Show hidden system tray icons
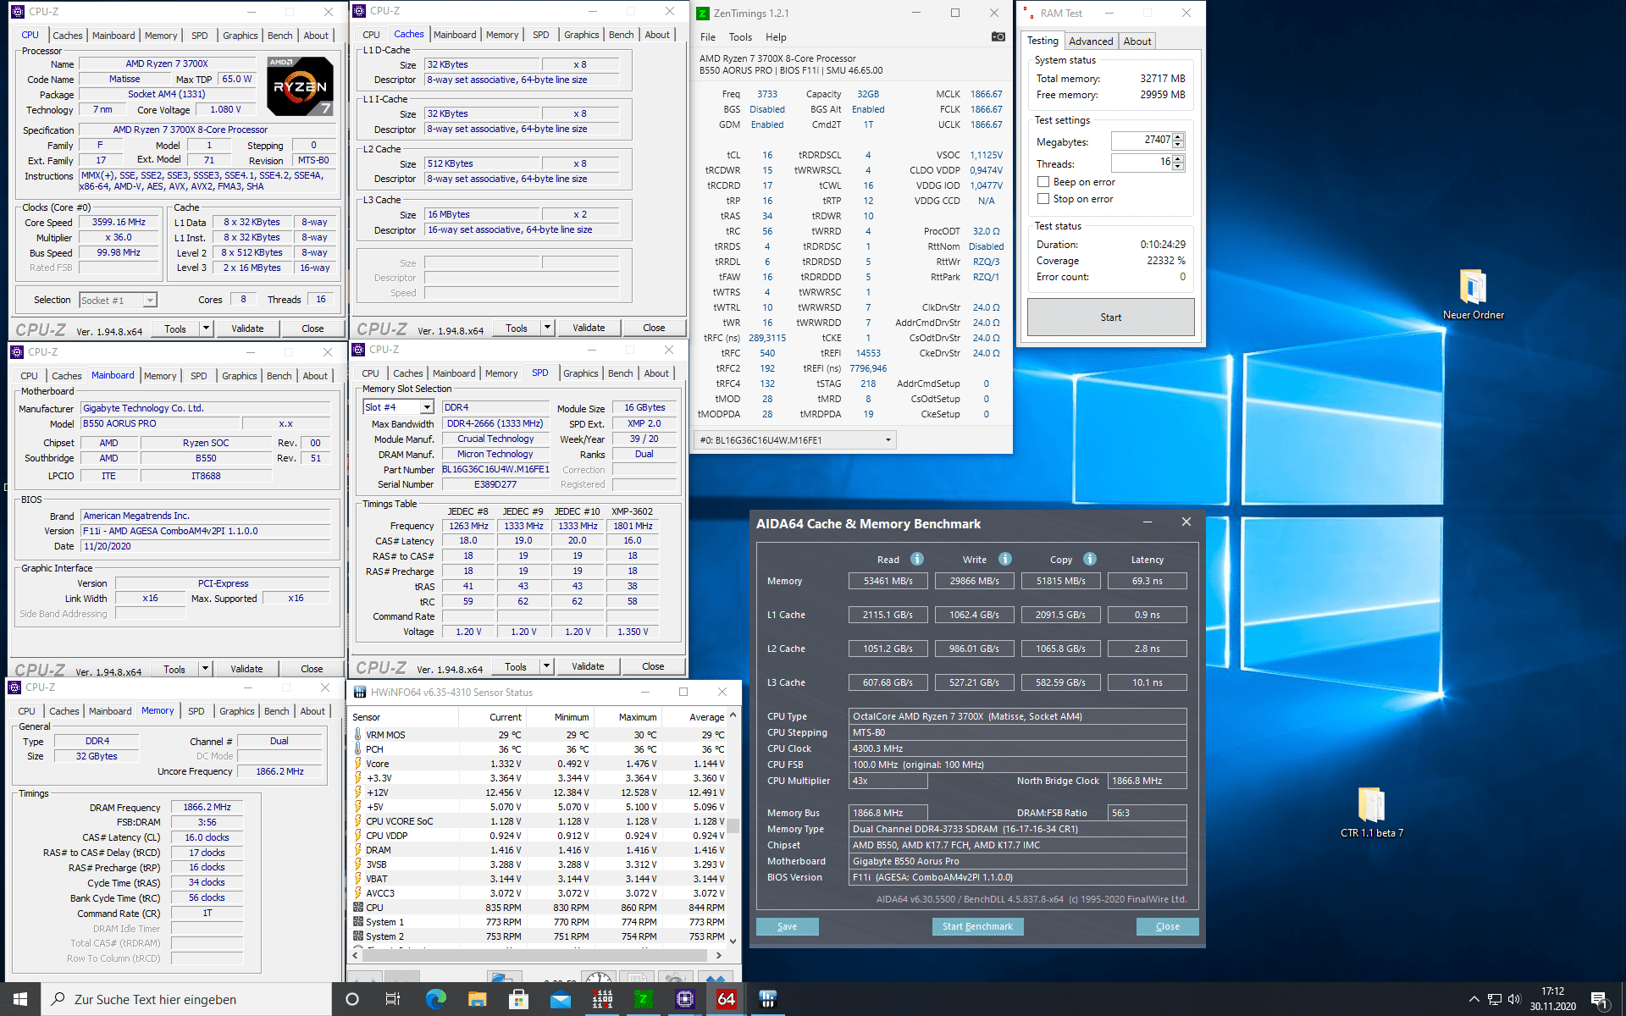The width and height of the screenshot is (1626, 1016). 1474,999
